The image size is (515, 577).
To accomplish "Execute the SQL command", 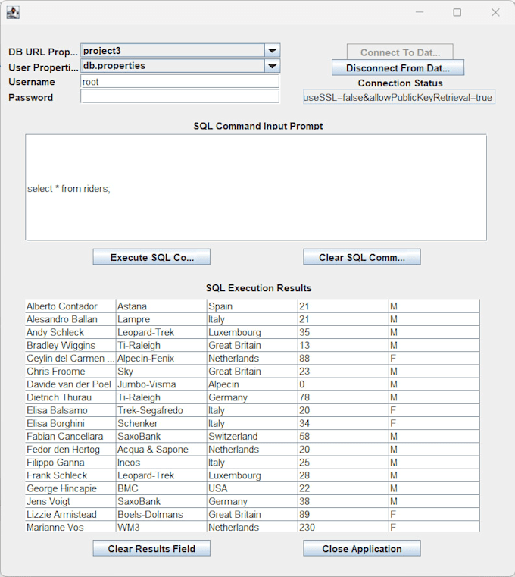I will point(151,257).
